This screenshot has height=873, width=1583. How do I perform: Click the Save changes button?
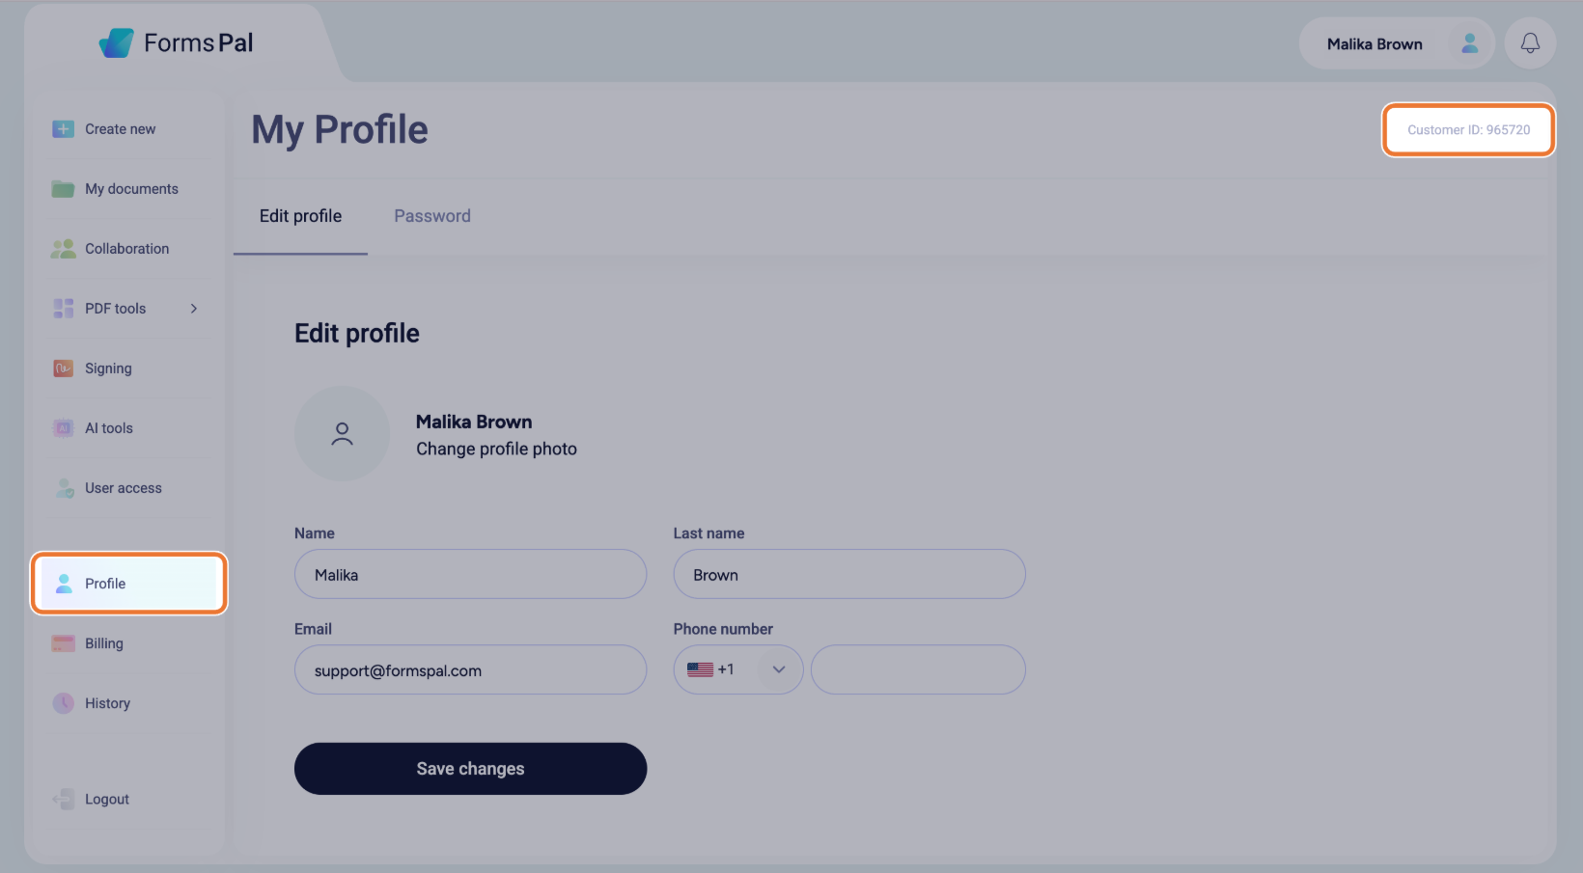pos(470,769)
